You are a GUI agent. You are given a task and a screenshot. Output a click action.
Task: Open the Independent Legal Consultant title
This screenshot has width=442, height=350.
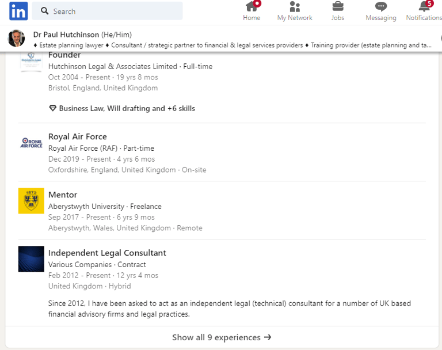pyautogui.click(x=107, y=253)
